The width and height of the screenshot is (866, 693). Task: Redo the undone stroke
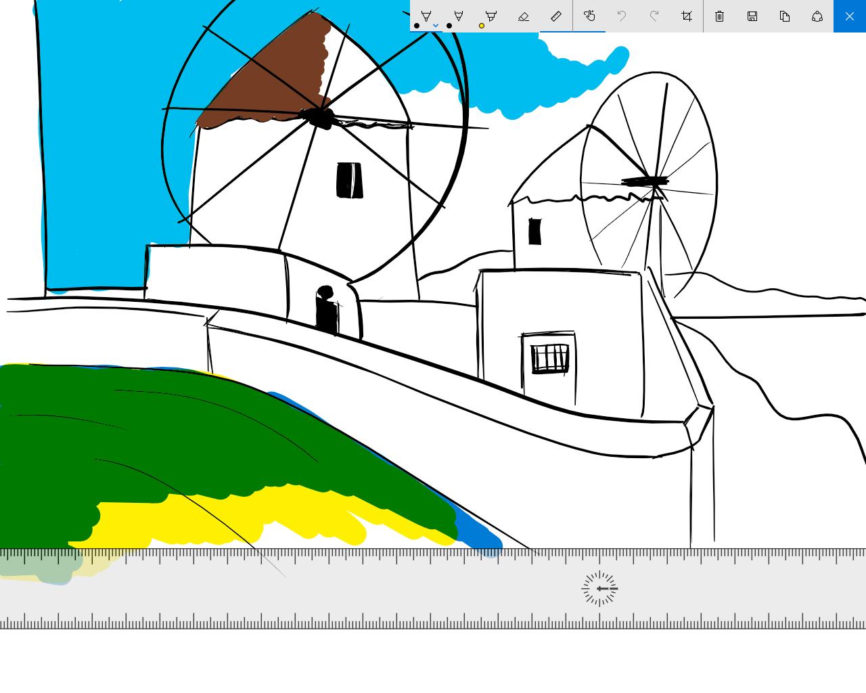pos(654,16)
